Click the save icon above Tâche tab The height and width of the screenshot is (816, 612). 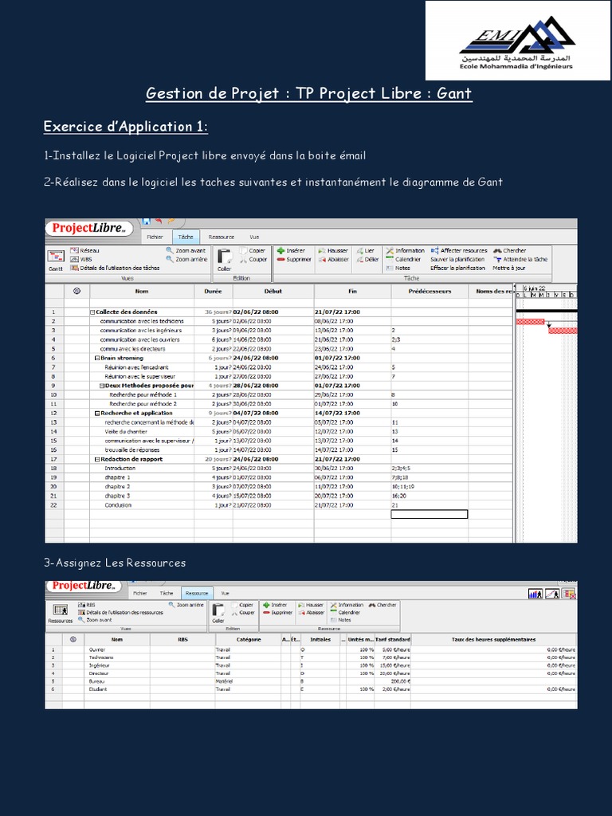147,222
